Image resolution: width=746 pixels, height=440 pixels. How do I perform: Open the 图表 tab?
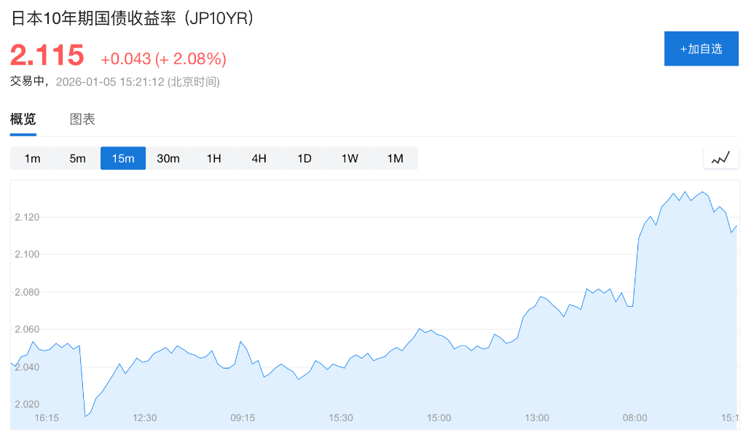(82, 119)
